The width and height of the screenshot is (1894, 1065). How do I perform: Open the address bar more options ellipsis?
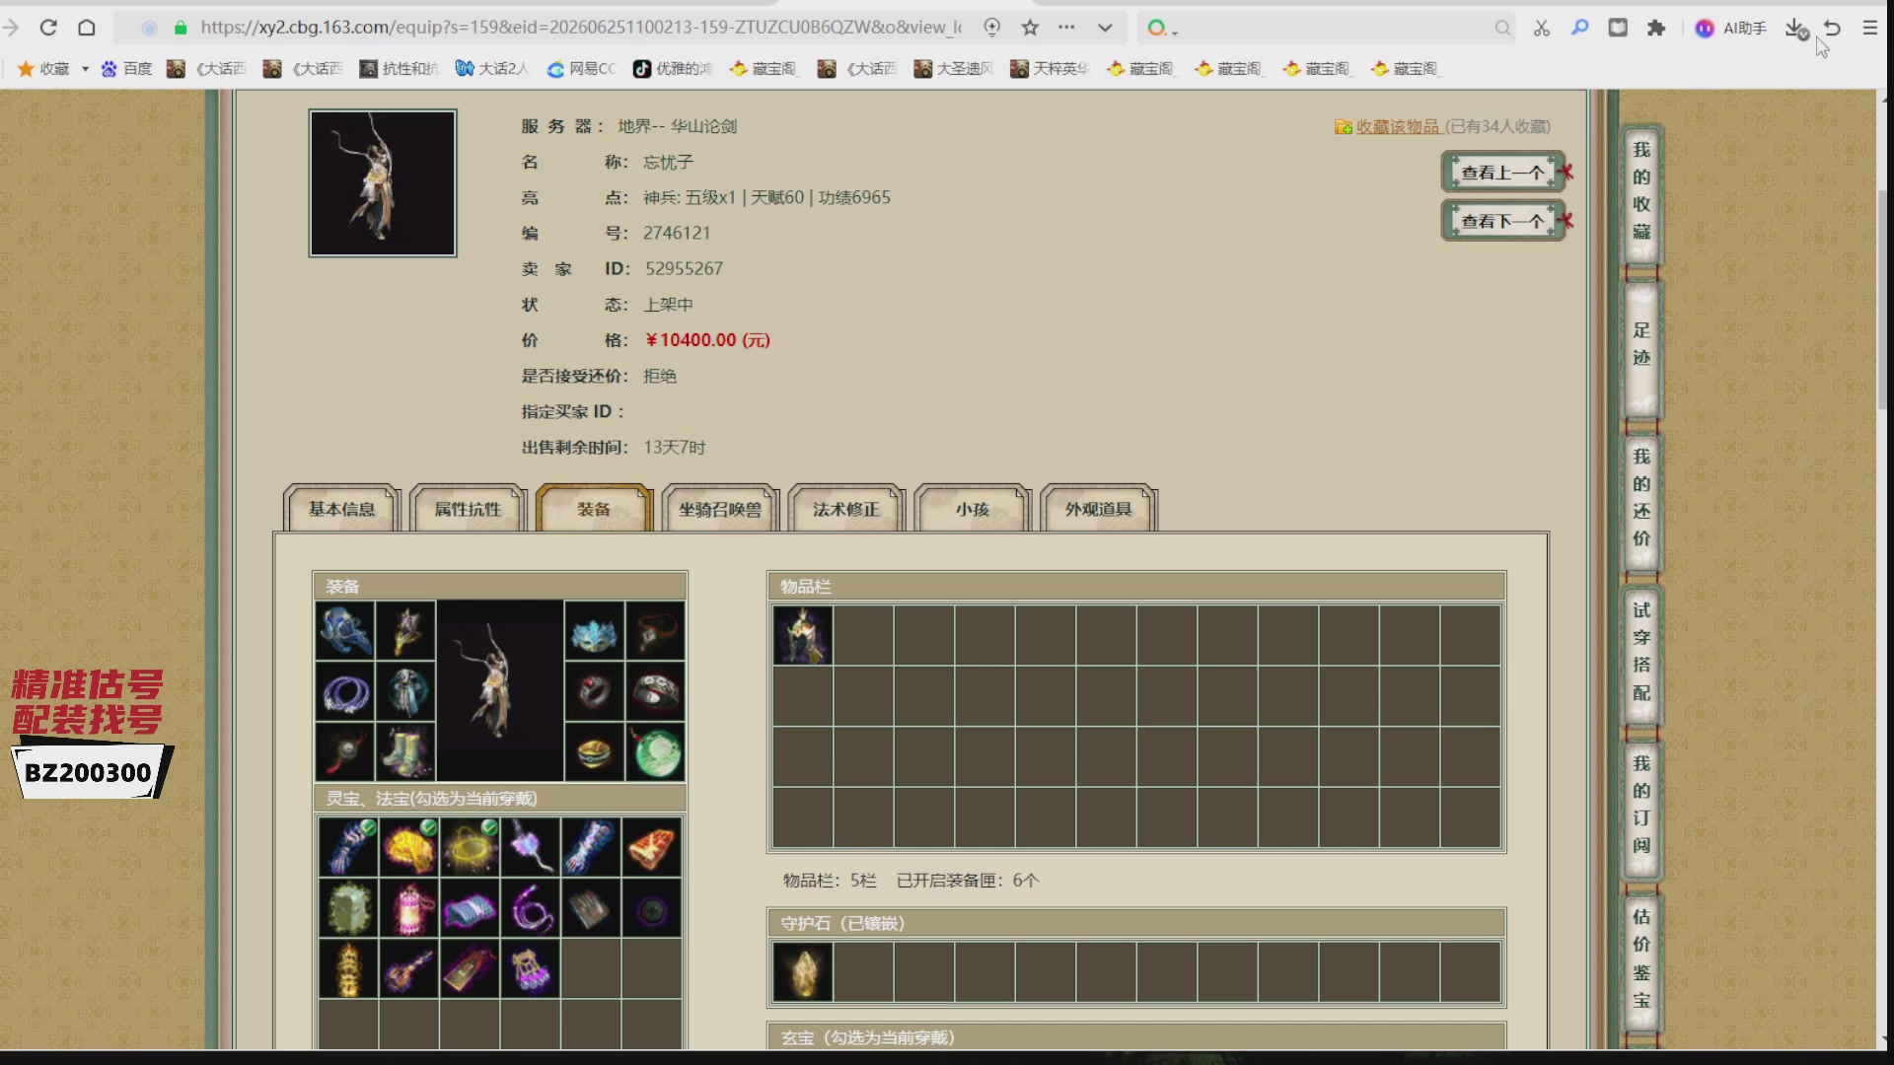(1066, 28)
